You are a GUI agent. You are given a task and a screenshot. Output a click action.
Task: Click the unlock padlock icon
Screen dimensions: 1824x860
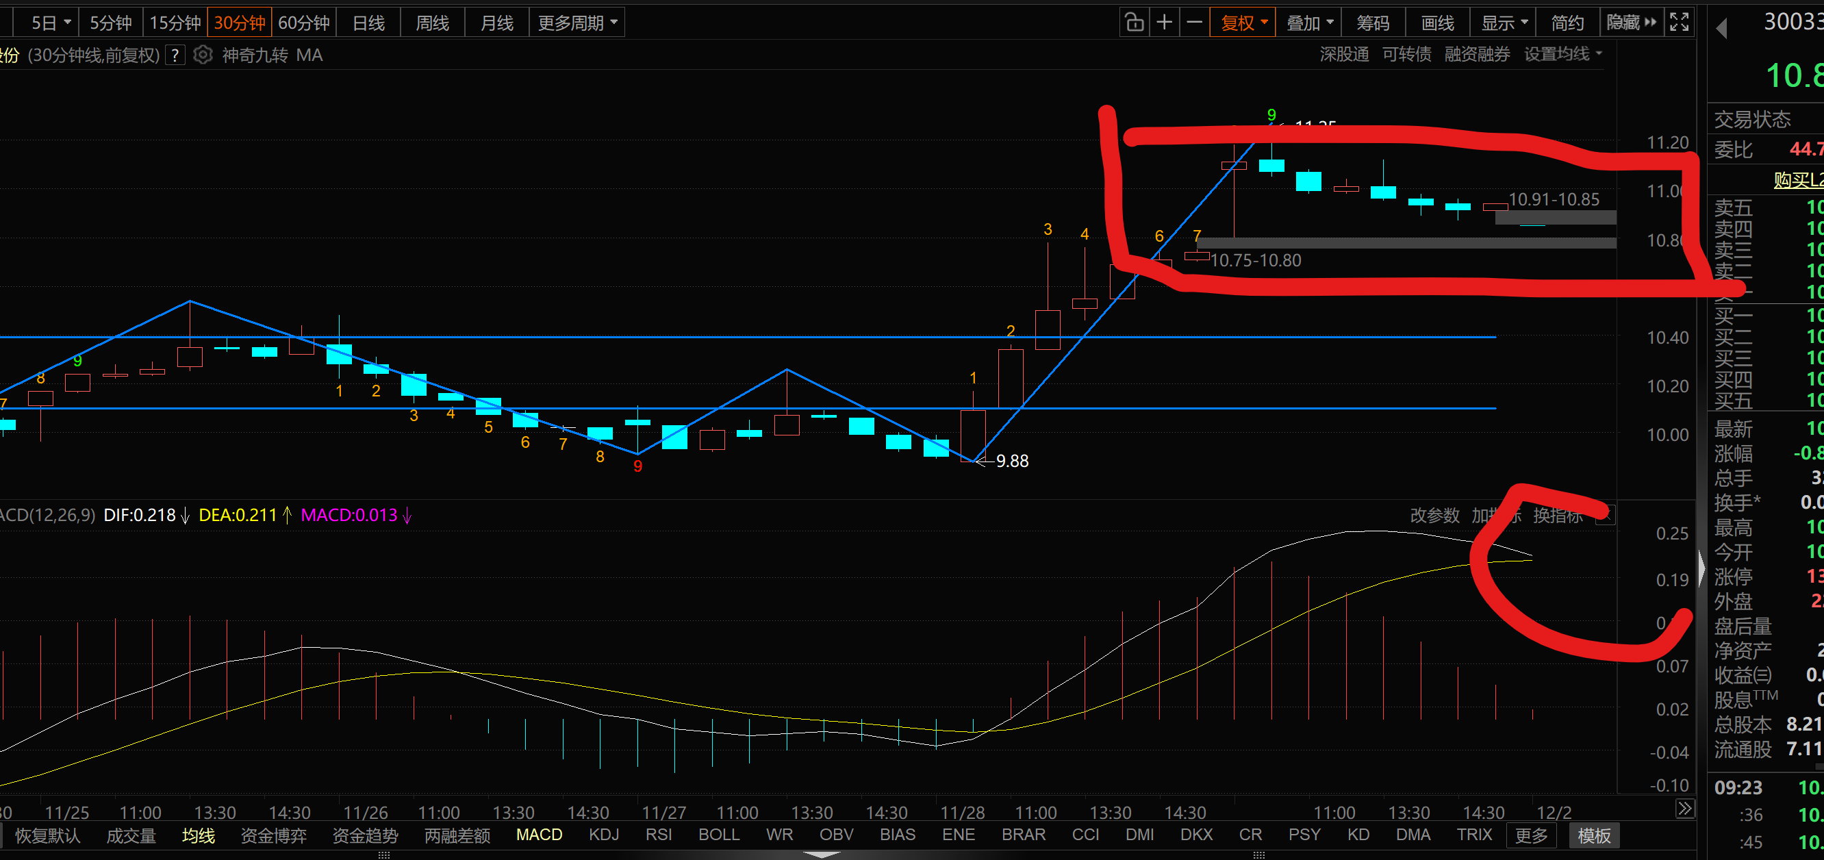click(x=1135, y=23)
